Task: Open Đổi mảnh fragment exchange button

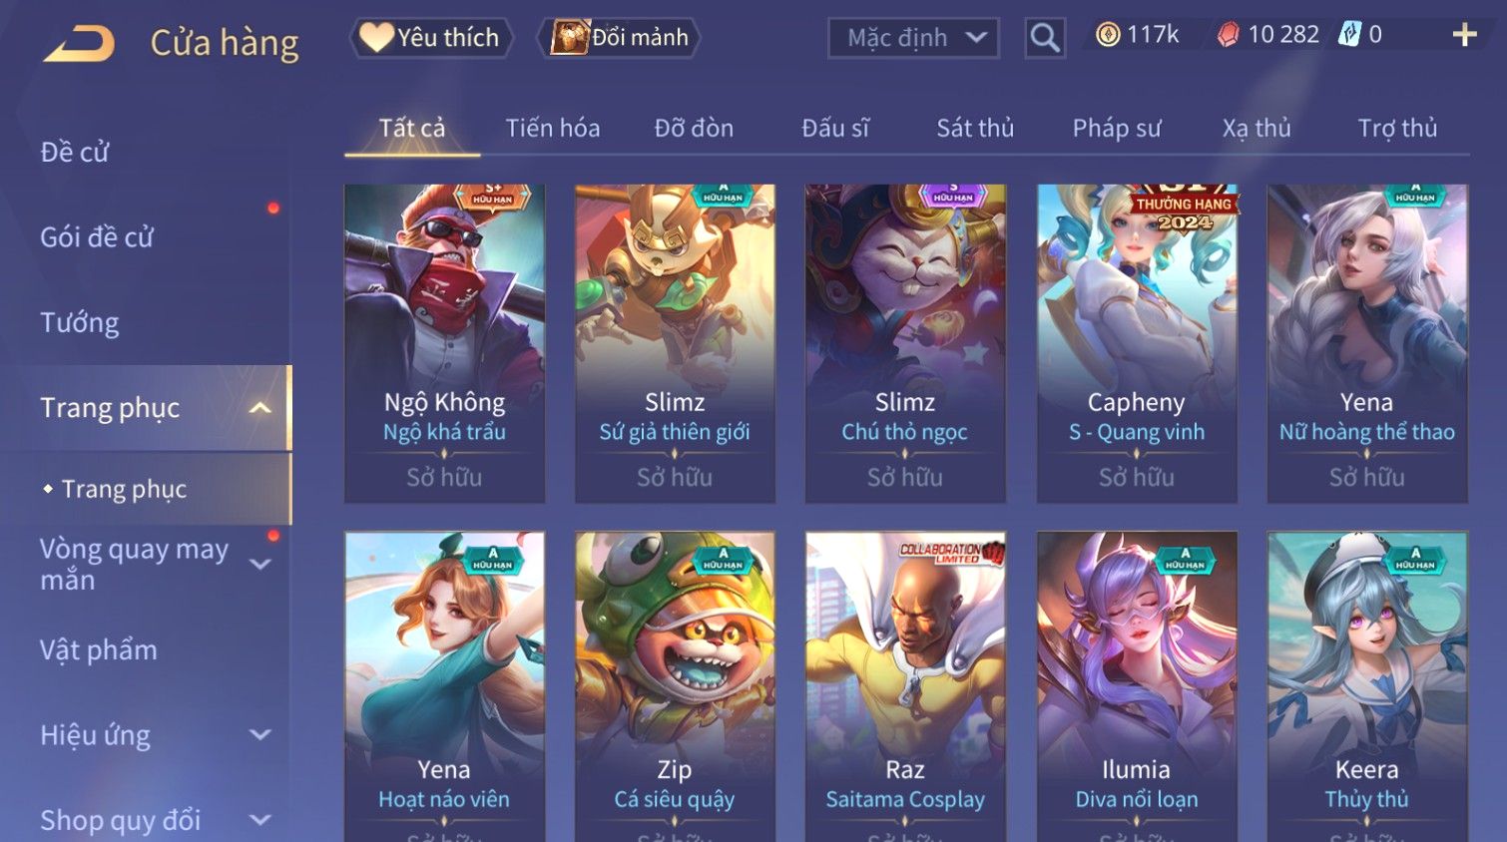Action: tap(619, 38)
